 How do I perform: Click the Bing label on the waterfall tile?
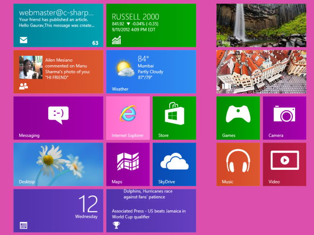click(226, 43)
